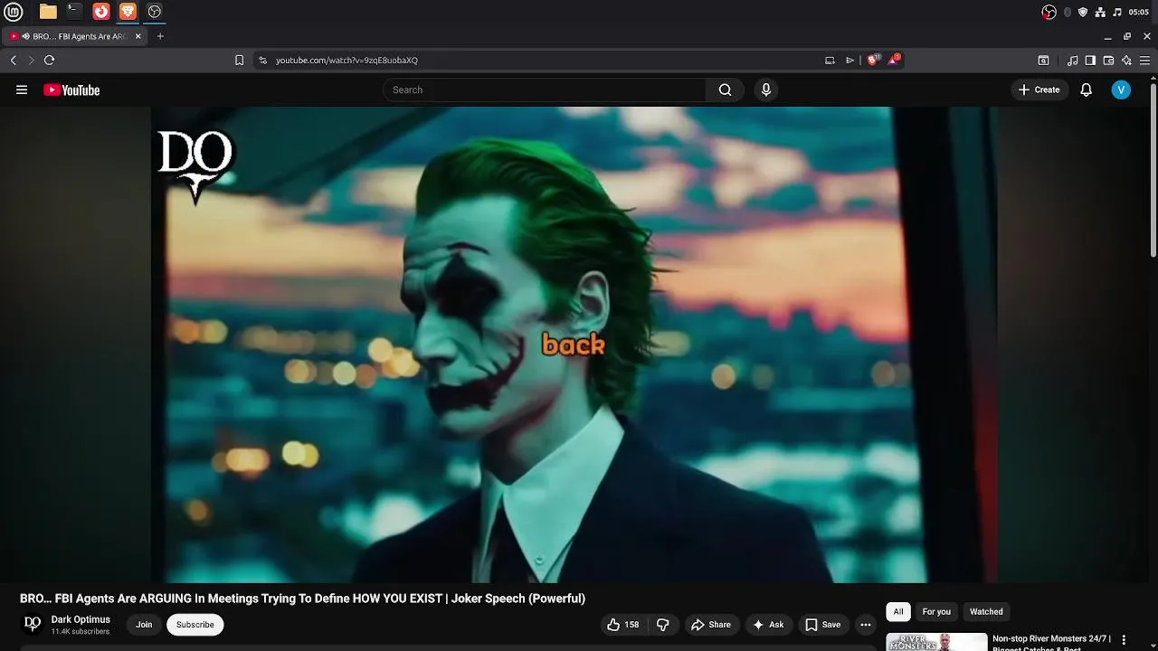
Task: Click the YouTube search box
Action: (545, 90)
